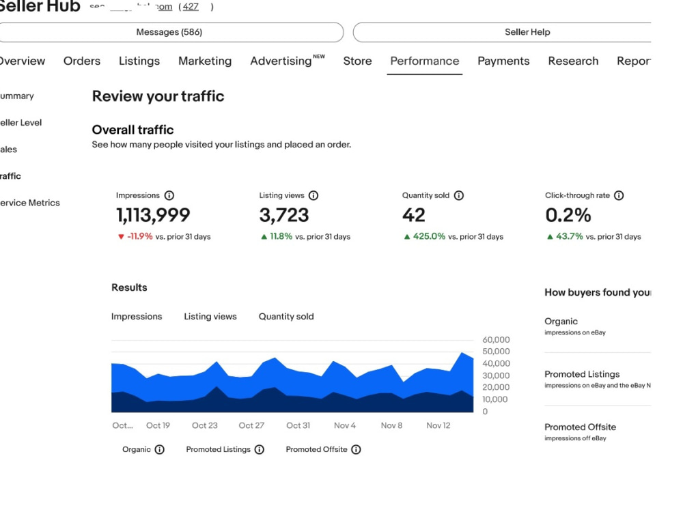Image resolution: width=683 pixels, height=512 pixels.
Task: Click the 11.8% listing views change
Action: coord(281,236)
